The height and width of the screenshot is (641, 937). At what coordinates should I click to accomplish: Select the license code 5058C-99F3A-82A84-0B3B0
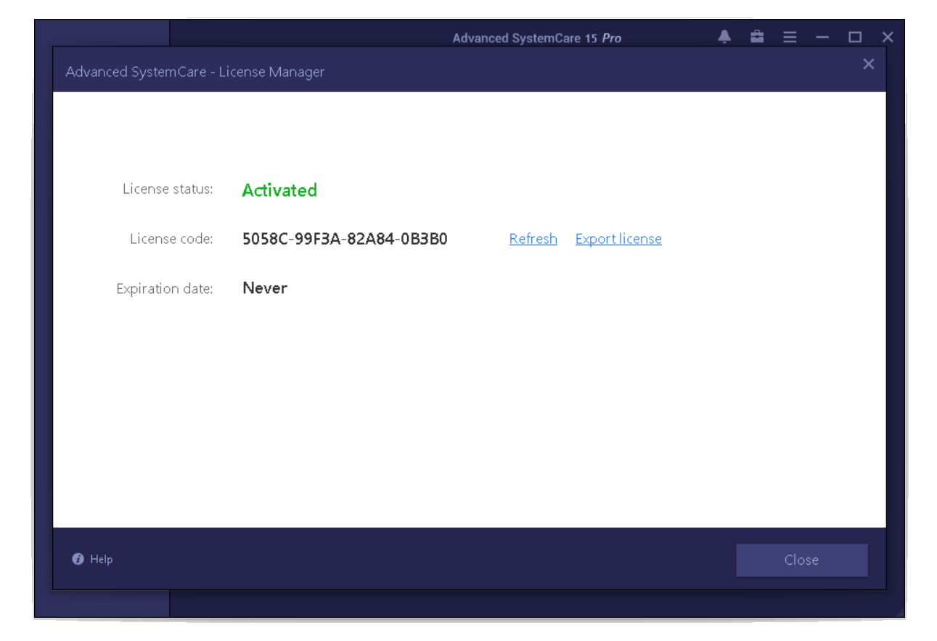point(345,239)
